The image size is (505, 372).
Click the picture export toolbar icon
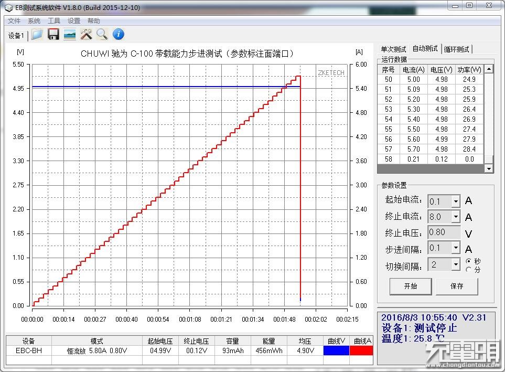pyautogui.click(x=70, y=34)
